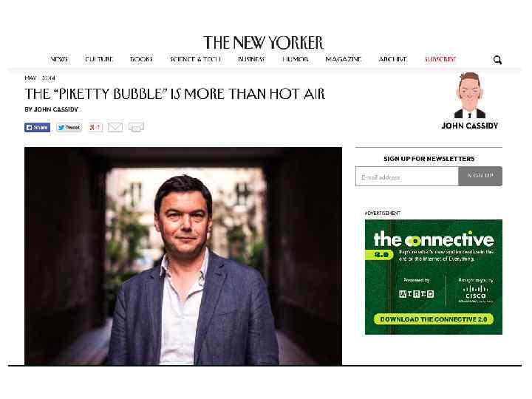
Task: Submit newsletter with Sign Up button
Action: [480, 176]
